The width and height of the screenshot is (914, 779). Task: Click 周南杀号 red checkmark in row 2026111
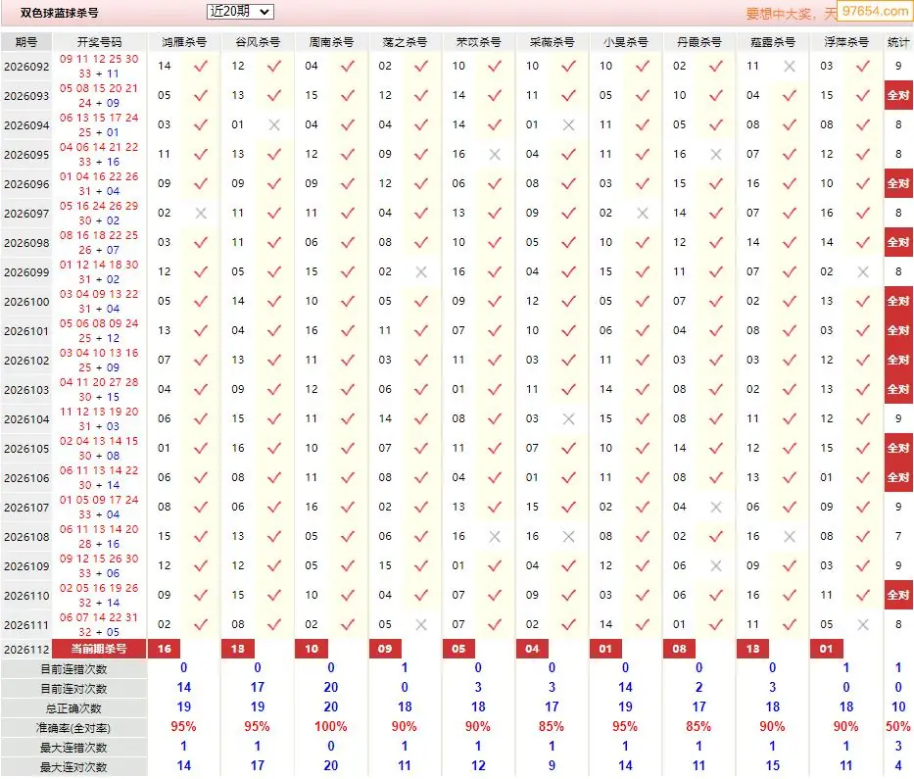point(348,624)
